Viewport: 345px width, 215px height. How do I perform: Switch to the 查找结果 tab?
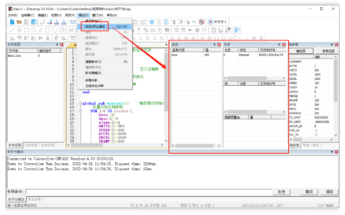point(35,199)
